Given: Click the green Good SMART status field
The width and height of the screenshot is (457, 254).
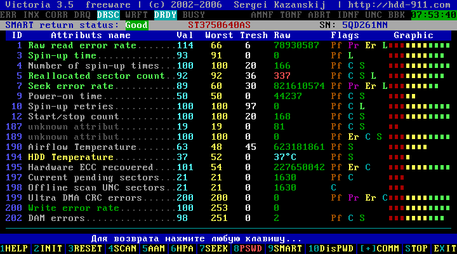Looking at the screenshot, I should pyautogui.click(x=136, y=25).
